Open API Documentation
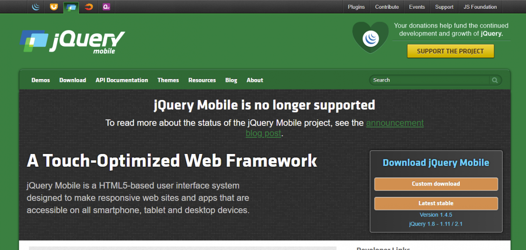 coord(122,80)
